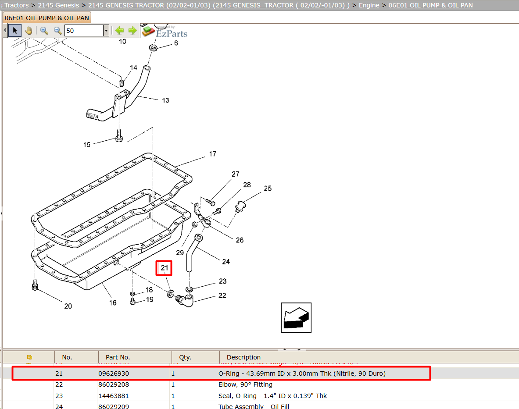Open the Engine breadcrumb link
This screenshot has width=519, height=409.
pos(369,5)
